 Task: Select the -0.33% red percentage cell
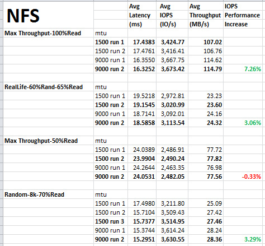tap(243, 177)
